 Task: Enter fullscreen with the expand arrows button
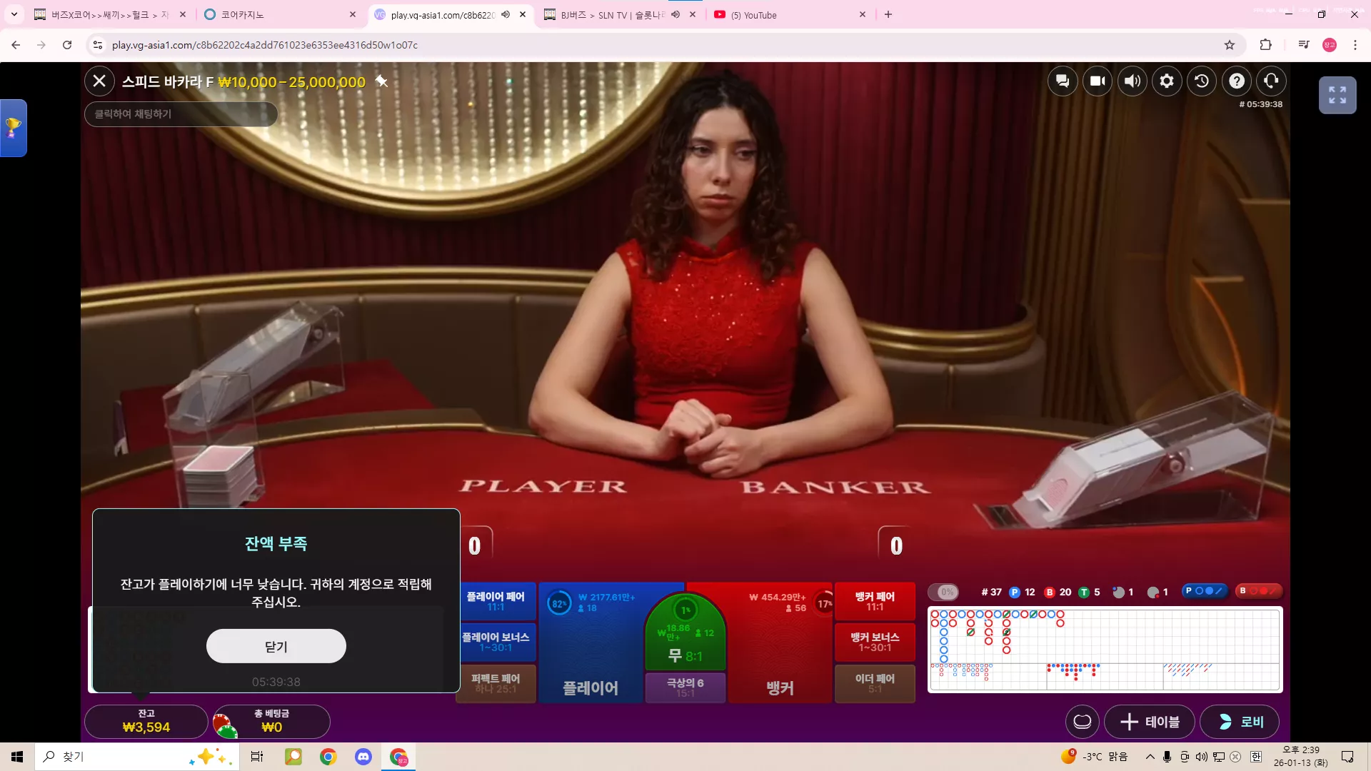tap(1337, 95)
